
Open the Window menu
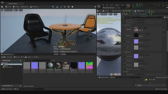(x=117, y=5)
